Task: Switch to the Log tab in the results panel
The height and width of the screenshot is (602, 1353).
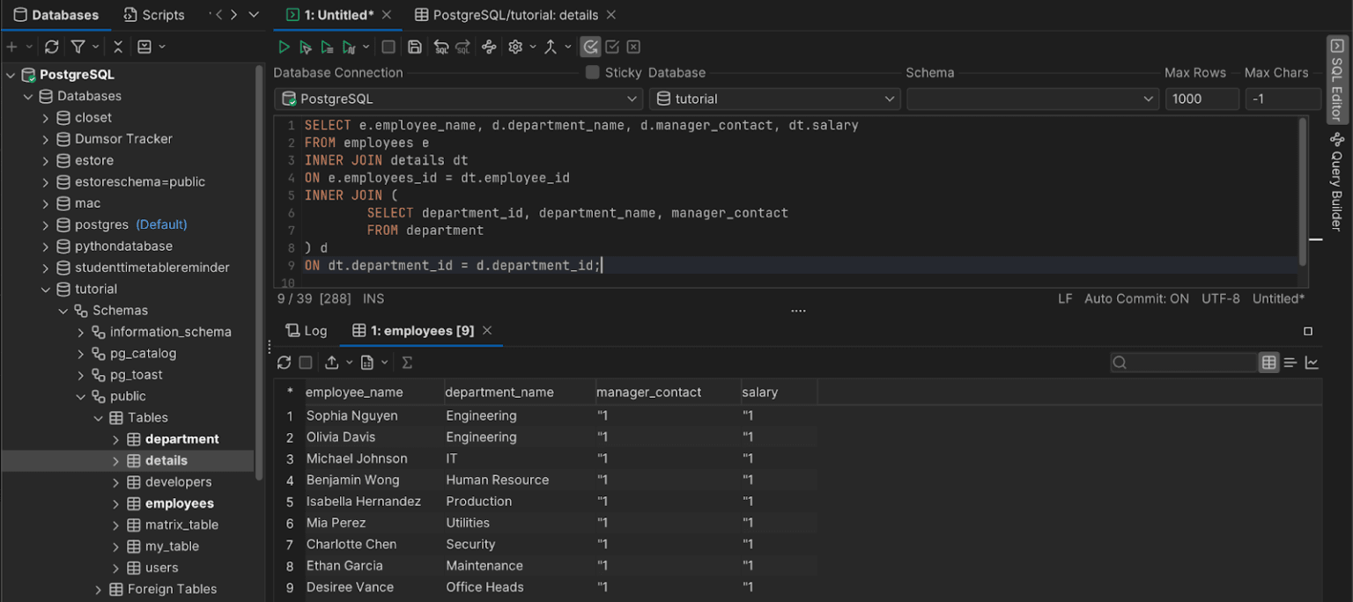Action: 307,330
